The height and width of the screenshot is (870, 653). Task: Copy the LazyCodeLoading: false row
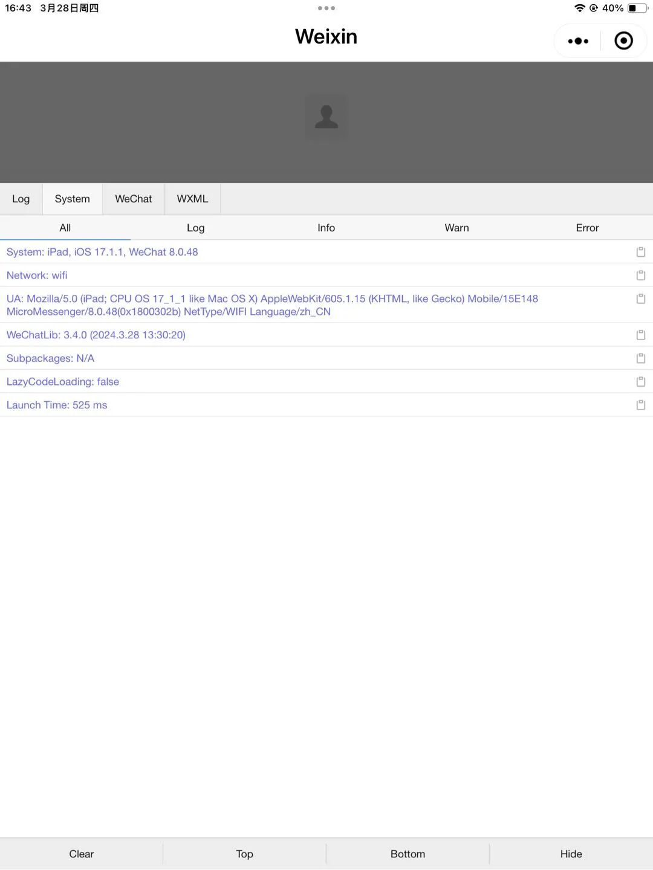tap(641, 382)
